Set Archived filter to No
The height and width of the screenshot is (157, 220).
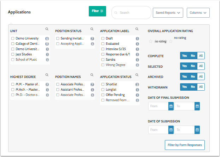tap(193, 77)
